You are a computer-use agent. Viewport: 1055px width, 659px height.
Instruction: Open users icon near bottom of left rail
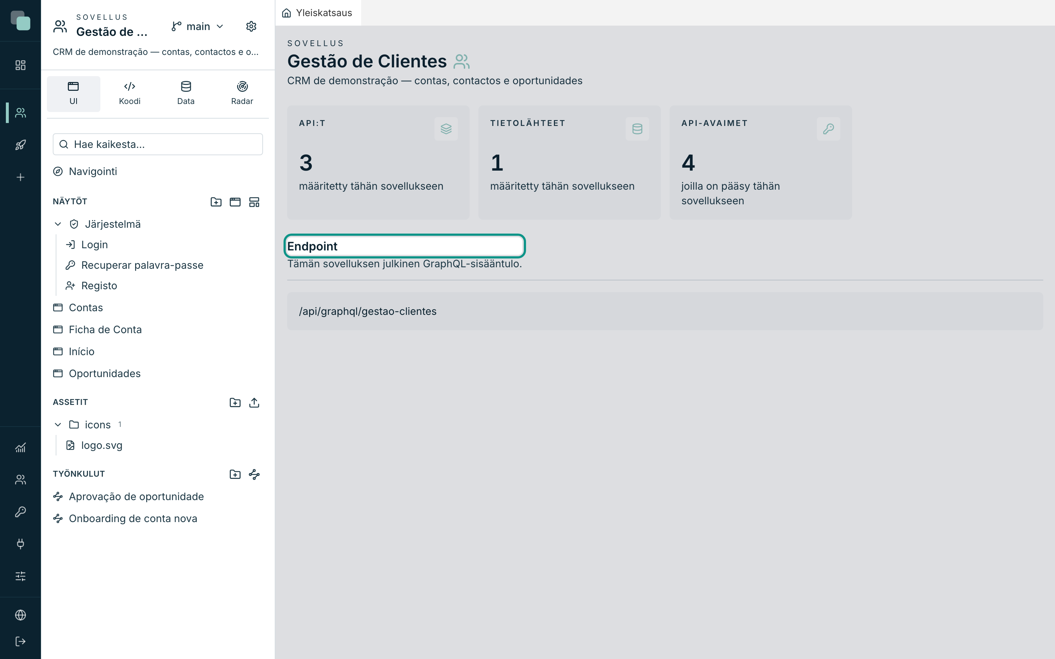[21, 480]
